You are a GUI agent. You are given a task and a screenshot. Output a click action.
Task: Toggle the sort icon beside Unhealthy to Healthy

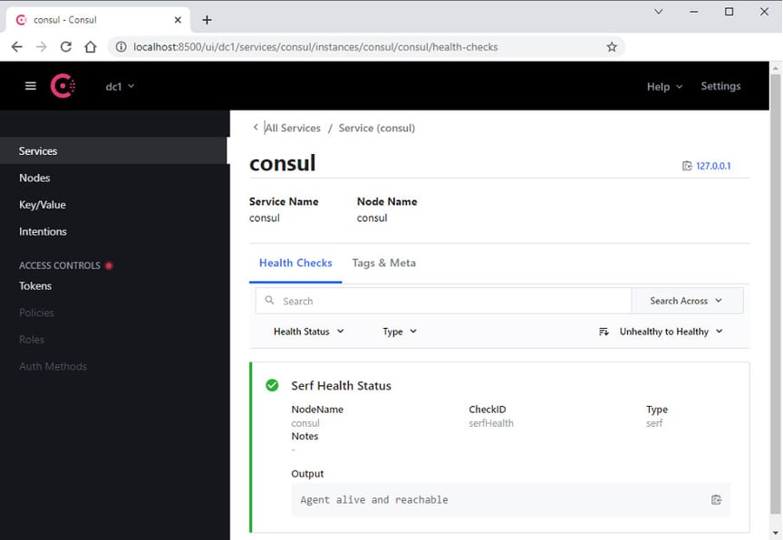[604, 332]
